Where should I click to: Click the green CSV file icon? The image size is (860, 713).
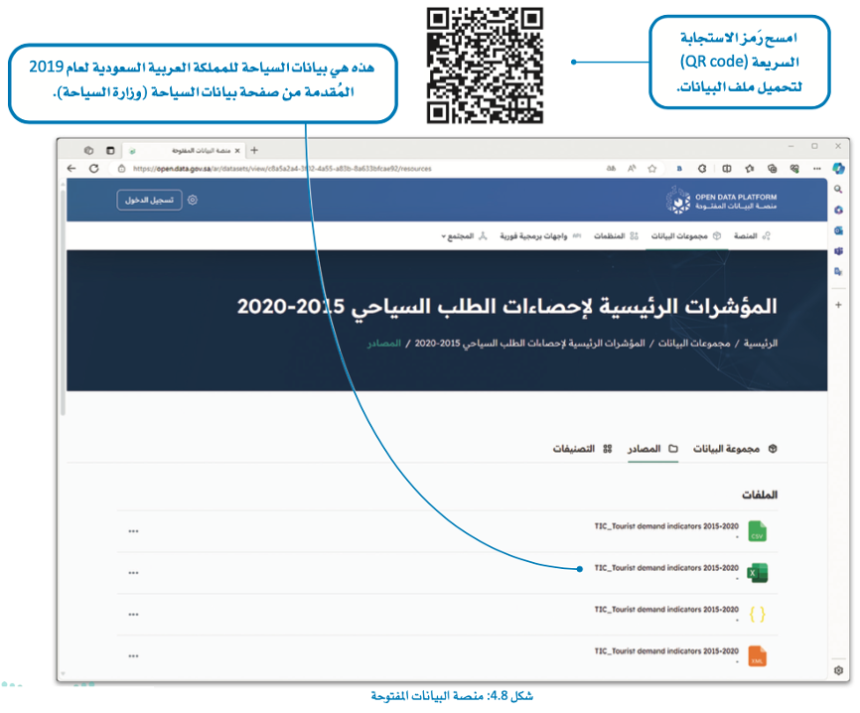758,531
